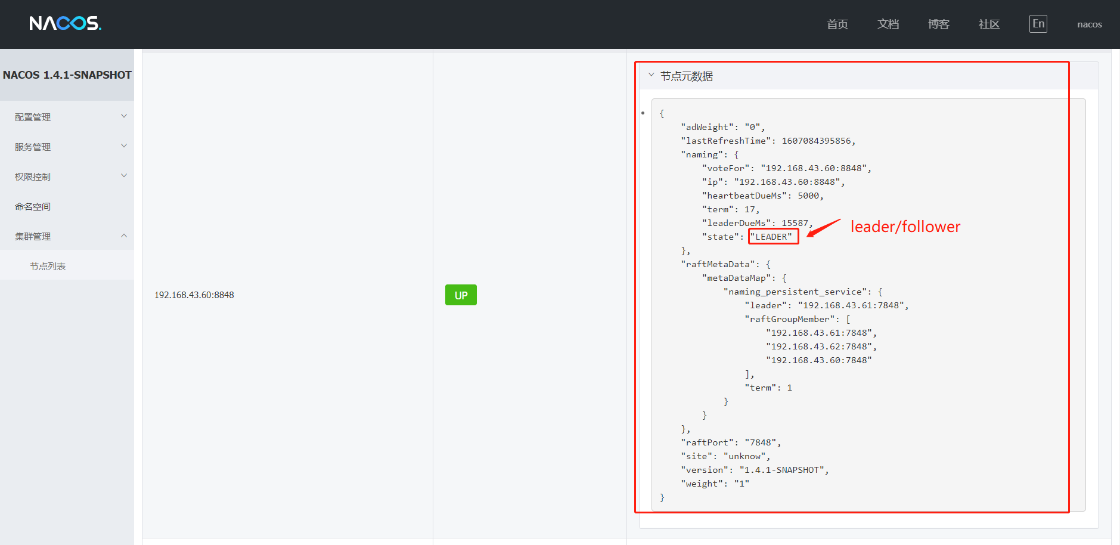Click node address 192.168.43.60:8848

(194, 295)
